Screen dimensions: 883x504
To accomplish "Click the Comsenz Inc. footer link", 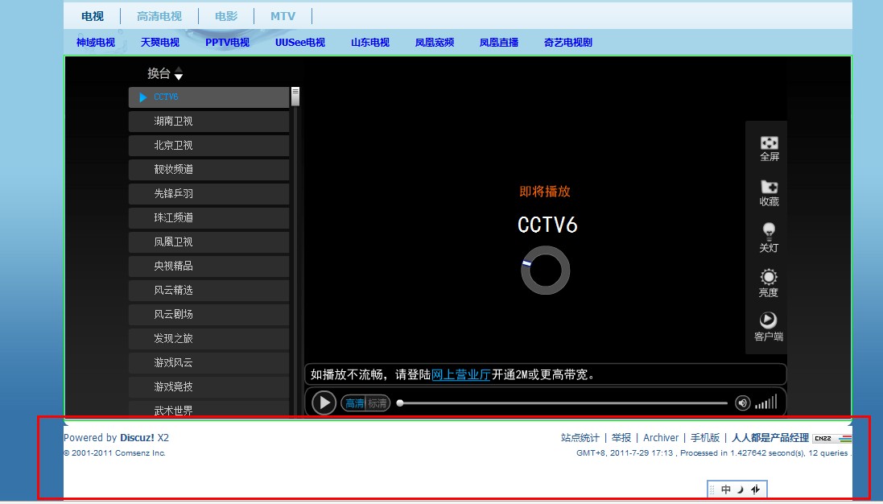I will pos(140,452).
